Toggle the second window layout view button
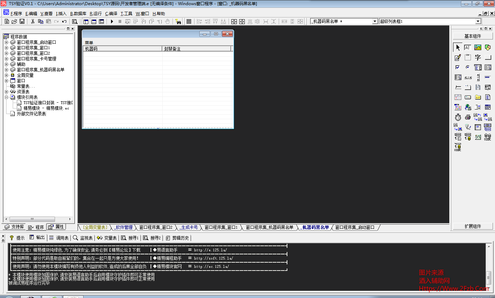 [94, 21]
